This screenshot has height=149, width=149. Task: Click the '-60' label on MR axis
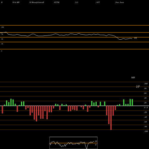pyautogui.click(x=145, y=122)
